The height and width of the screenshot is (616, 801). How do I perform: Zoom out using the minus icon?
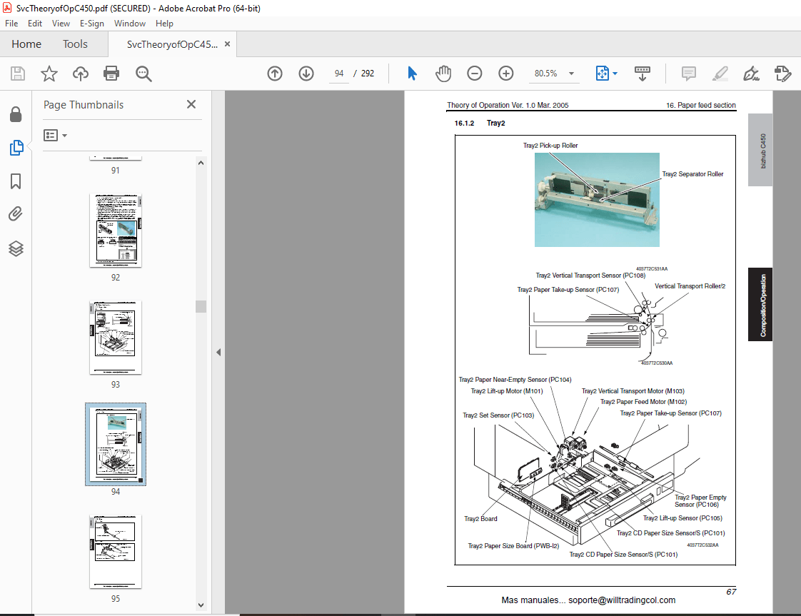(474, 73)
